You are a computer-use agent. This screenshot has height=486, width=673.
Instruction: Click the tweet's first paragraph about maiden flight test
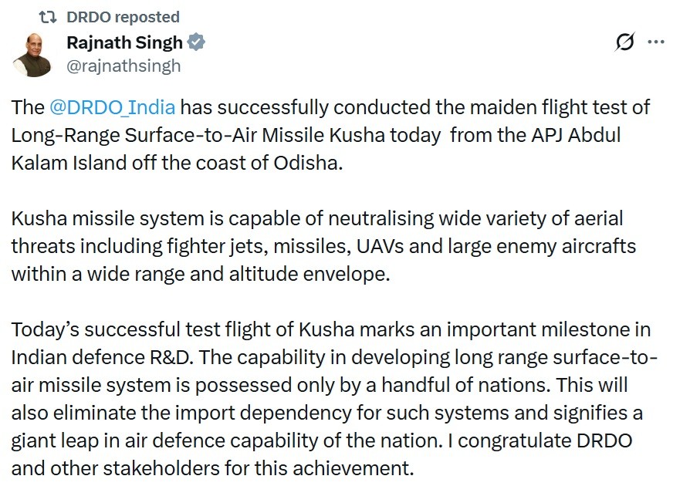(x=330, y=135)
